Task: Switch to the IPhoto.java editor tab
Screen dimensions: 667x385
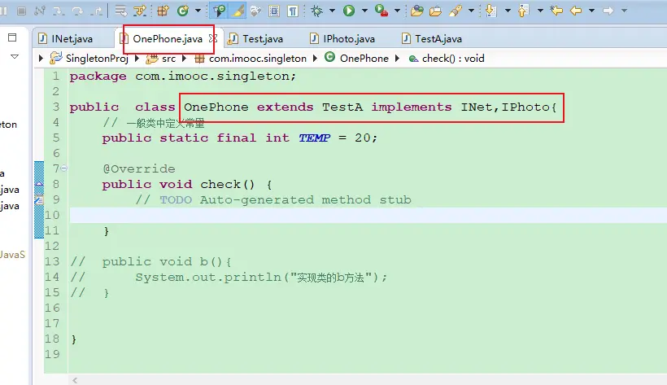Action: [x=348, y=38]
